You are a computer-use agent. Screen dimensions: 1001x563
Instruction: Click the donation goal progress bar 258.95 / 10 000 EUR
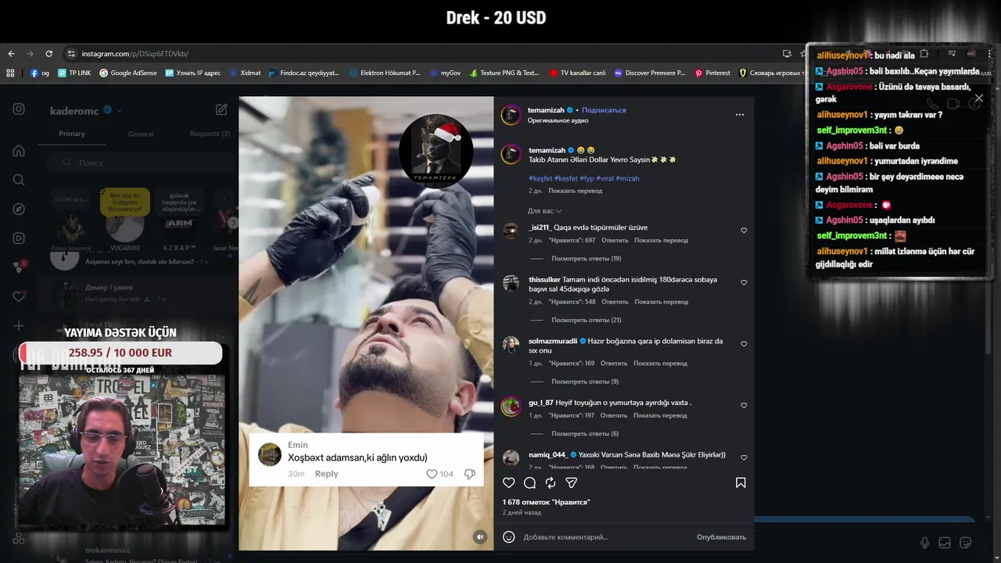120,353
